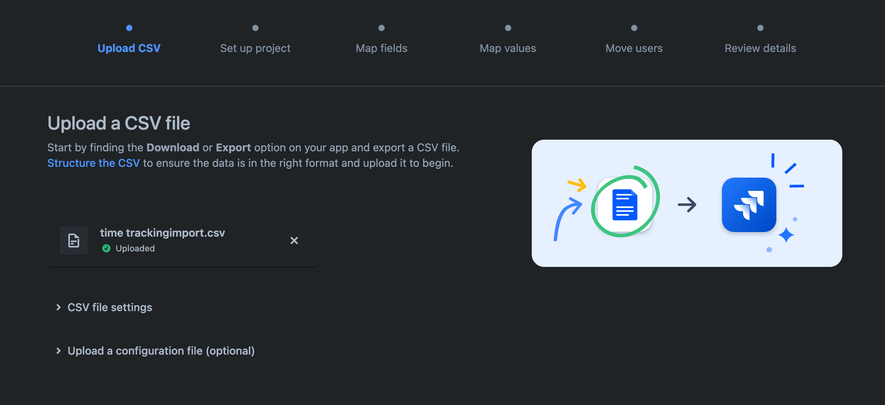Screen dimensions: 885x405
Task: Select the Map values step
Action: point(508,48)
